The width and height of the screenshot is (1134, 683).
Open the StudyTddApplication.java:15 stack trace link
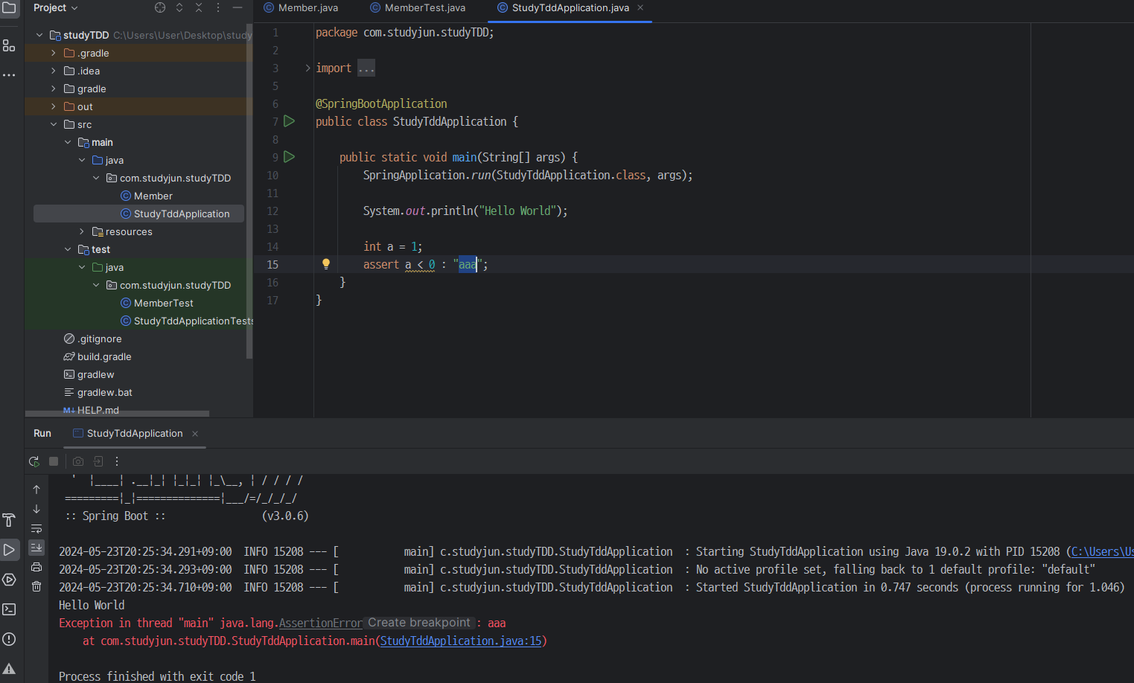(x=461, y=641)
